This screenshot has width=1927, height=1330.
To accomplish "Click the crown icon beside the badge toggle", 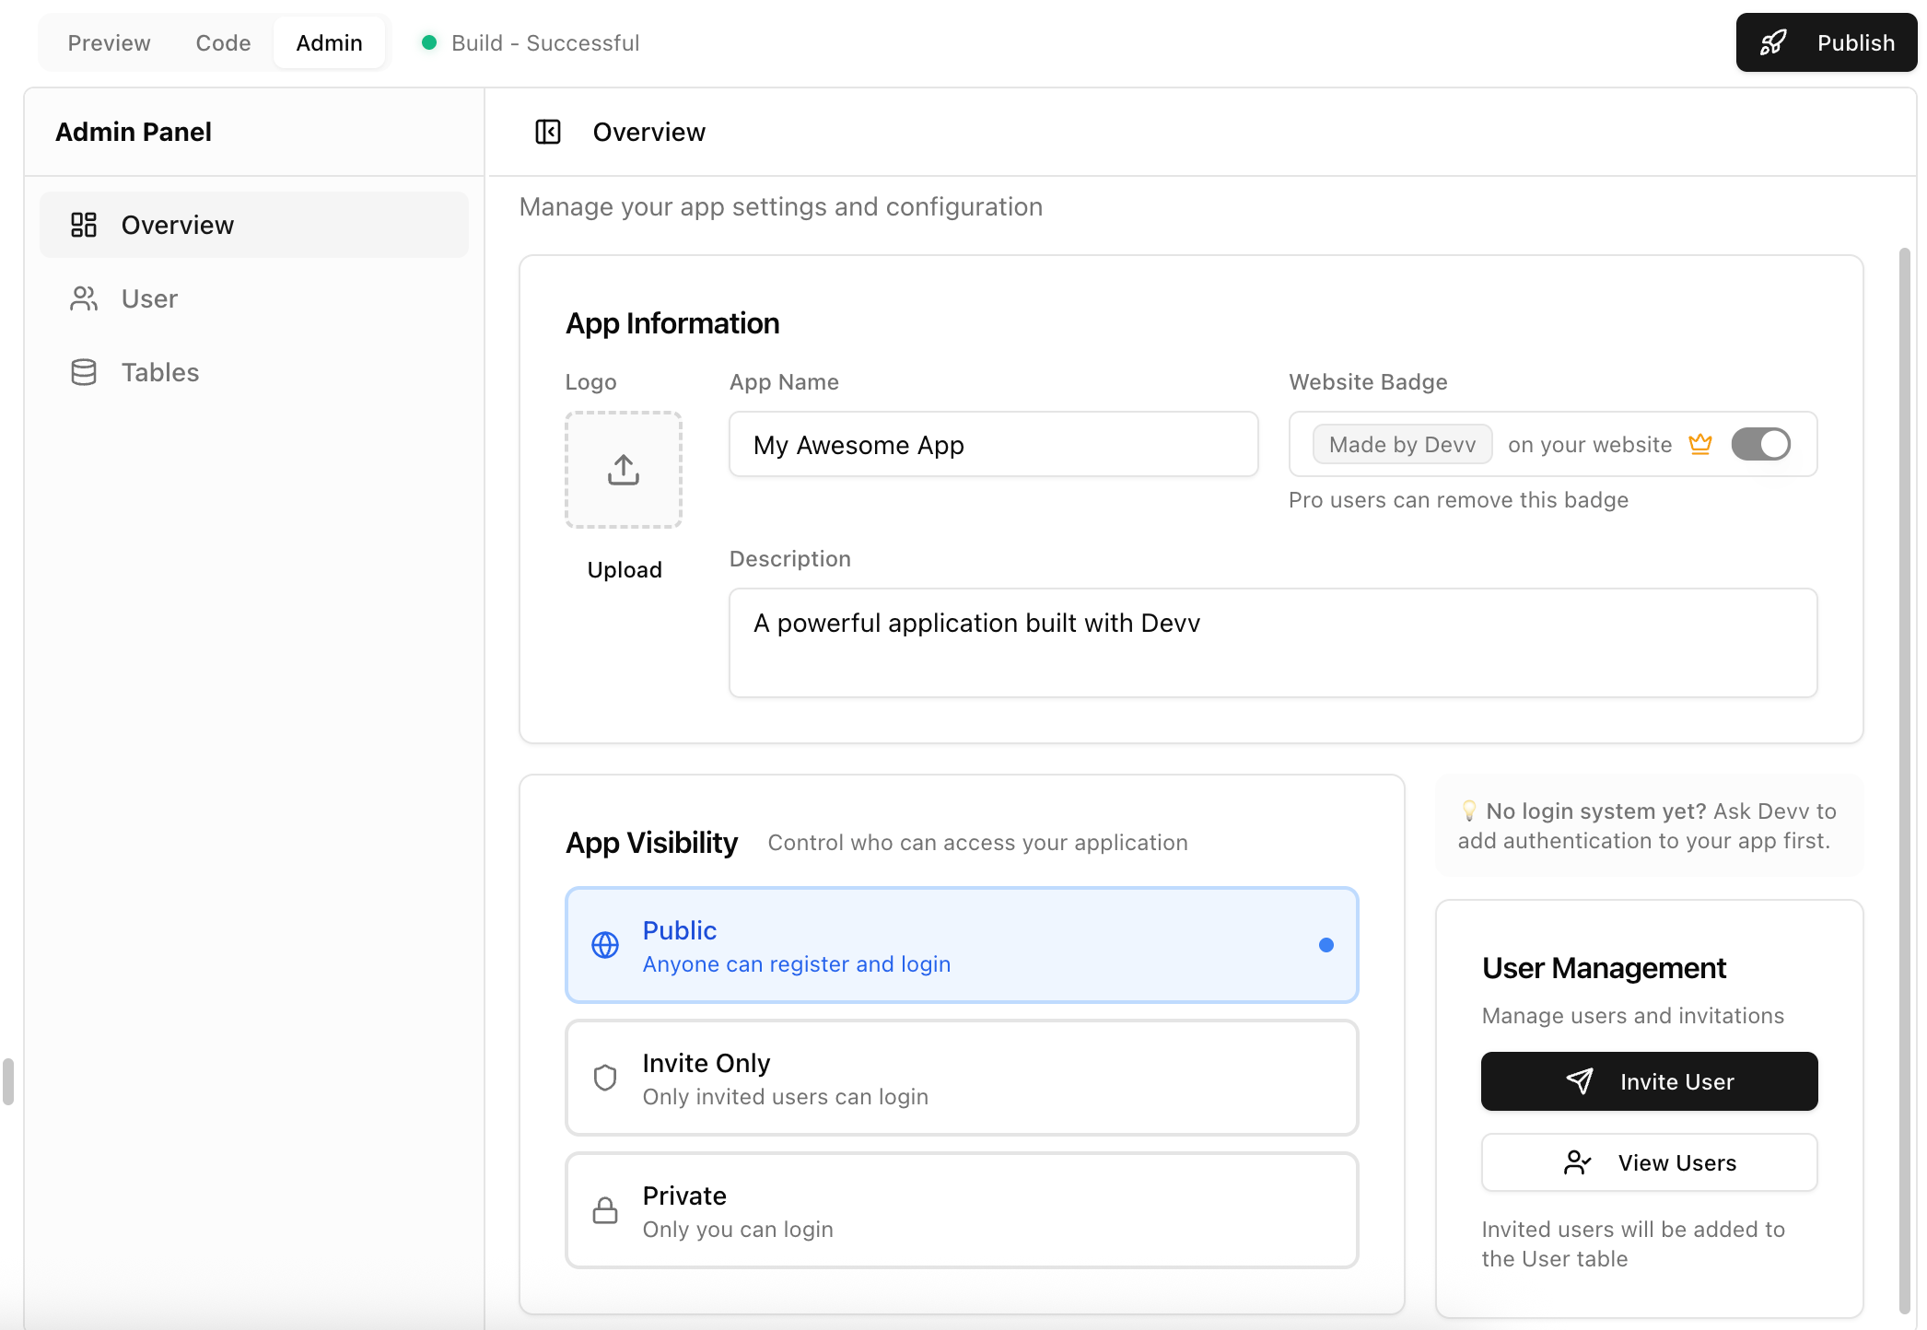I will (x=1700, y=444).
